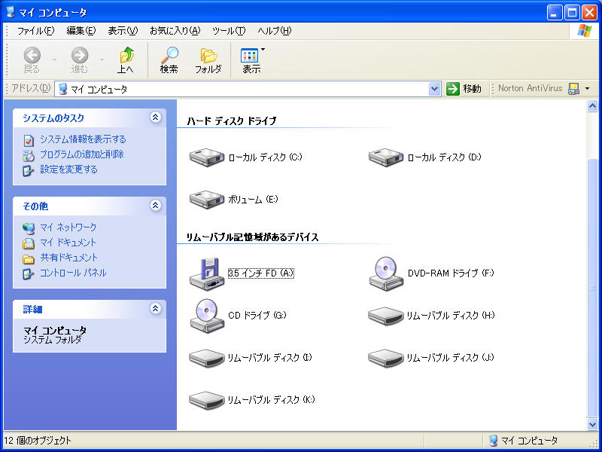The height and width of the screenshot is (452, 602).
Task: Open the ヘルプ(H) menu
Action: point(274,31)
